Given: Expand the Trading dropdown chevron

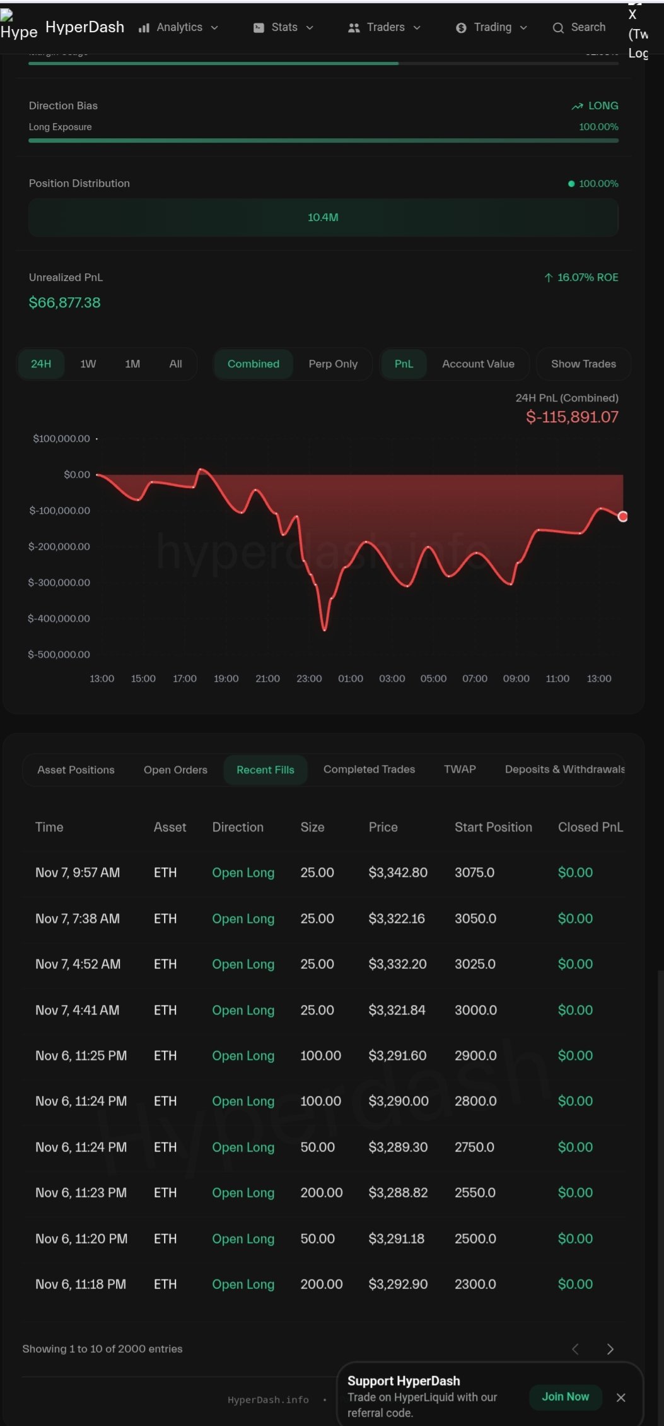Looking at the screenshot, I should 523,28.
